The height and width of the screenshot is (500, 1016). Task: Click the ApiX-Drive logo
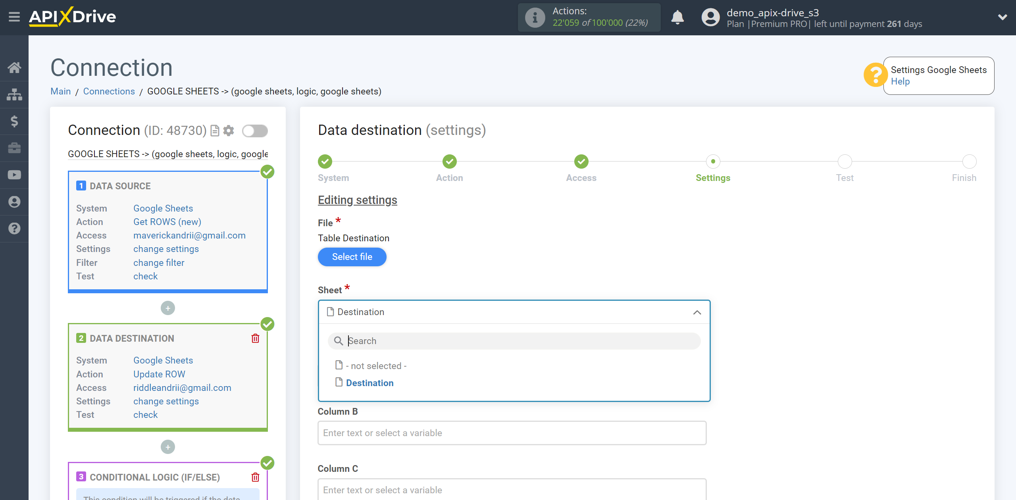(72, 17)
